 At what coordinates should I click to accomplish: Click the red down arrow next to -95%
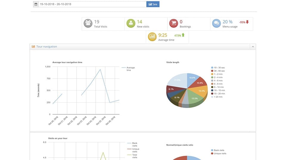coord(247,22)
